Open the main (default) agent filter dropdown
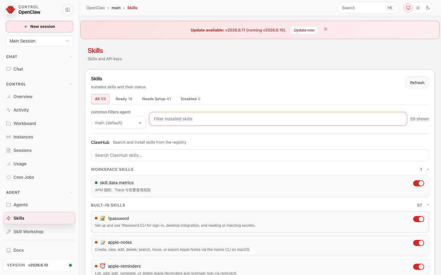This screenshot has width=441, height=275. tap(119, 123)
